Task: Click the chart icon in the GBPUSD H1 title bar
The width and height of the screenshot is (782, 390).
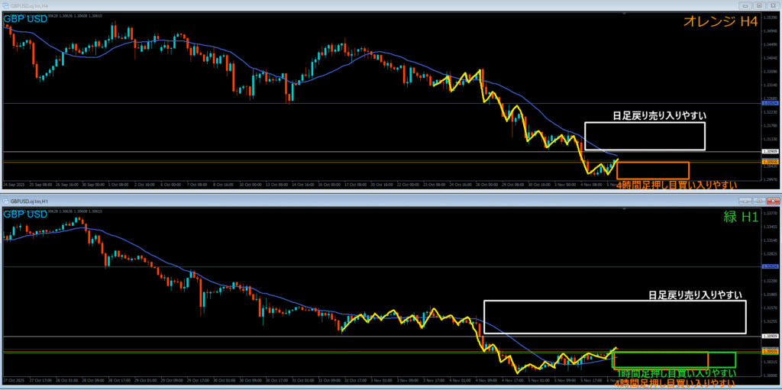Action: pyautogui.click(x=5, y=201)
